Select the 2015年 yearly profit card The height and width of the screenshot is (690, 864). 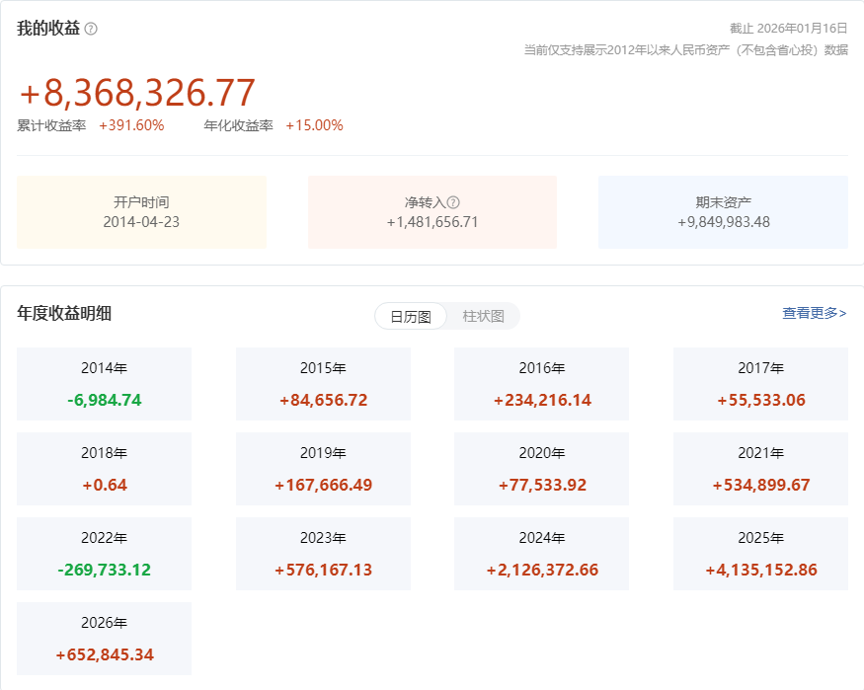[x=323, y=384]
